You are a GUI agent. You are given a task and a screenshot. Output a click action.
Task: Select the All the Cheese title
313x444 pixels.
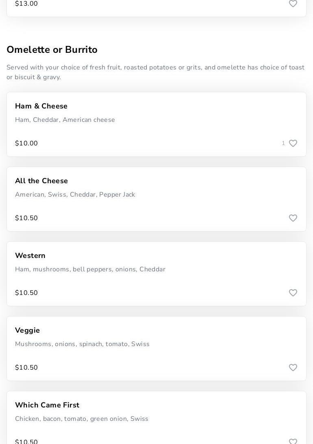click(x=41, y=181)
